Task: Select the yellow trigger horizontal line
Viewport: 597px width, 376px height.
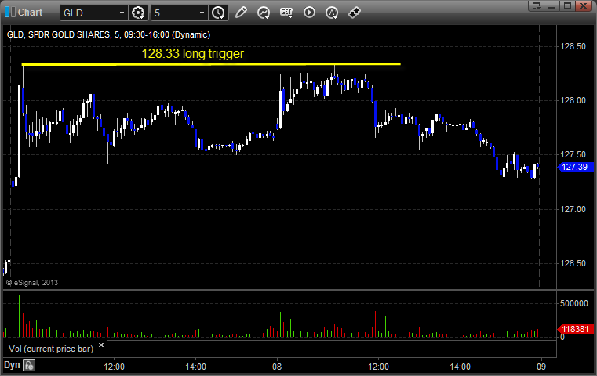Action: (211, 64)
